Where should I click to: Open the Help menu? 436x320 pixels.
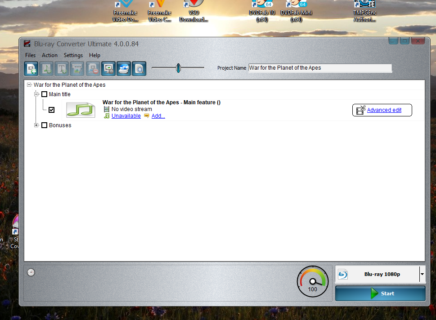pyautogui.click(x=94, y=55)
